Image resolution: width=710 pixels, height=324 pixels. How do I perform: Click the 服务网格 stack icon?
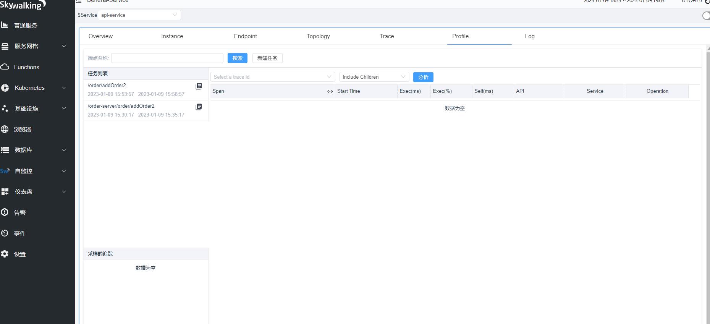[5, 46]
